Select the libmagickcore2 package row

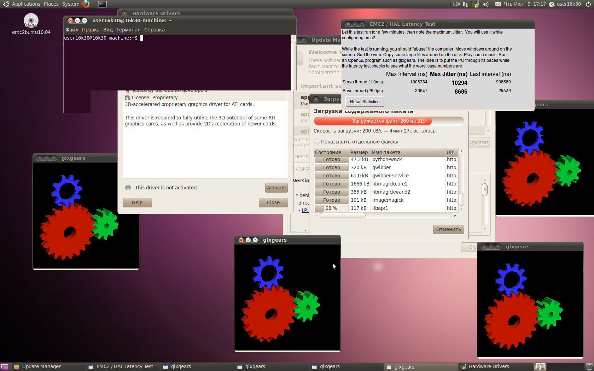pyautogui.click(x=386, y=184)
